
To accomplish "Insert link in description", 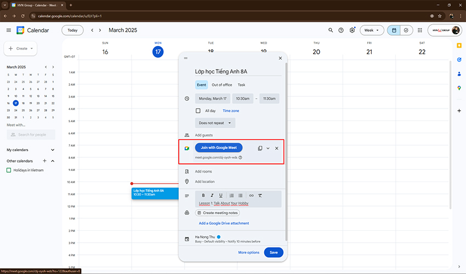I will (252, 195).
